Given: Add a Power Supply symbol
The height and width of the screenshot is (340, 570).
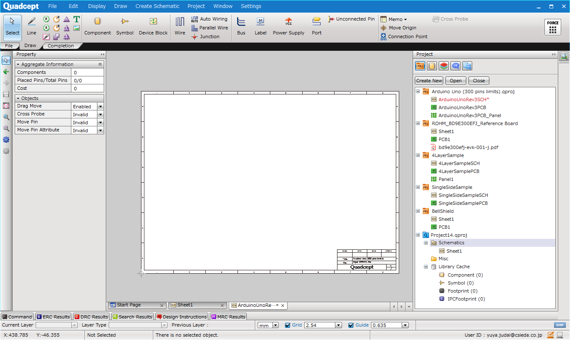Looking at the screenshot, I should point(288,26).
